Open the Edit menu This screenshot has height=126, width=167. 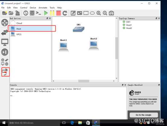pyautogui.click(x=9, y=8)
